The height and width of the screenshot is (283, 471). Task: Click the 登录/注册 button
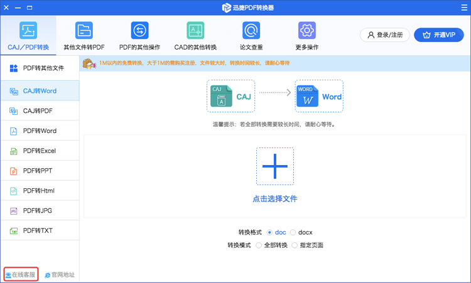pos(385,35)
